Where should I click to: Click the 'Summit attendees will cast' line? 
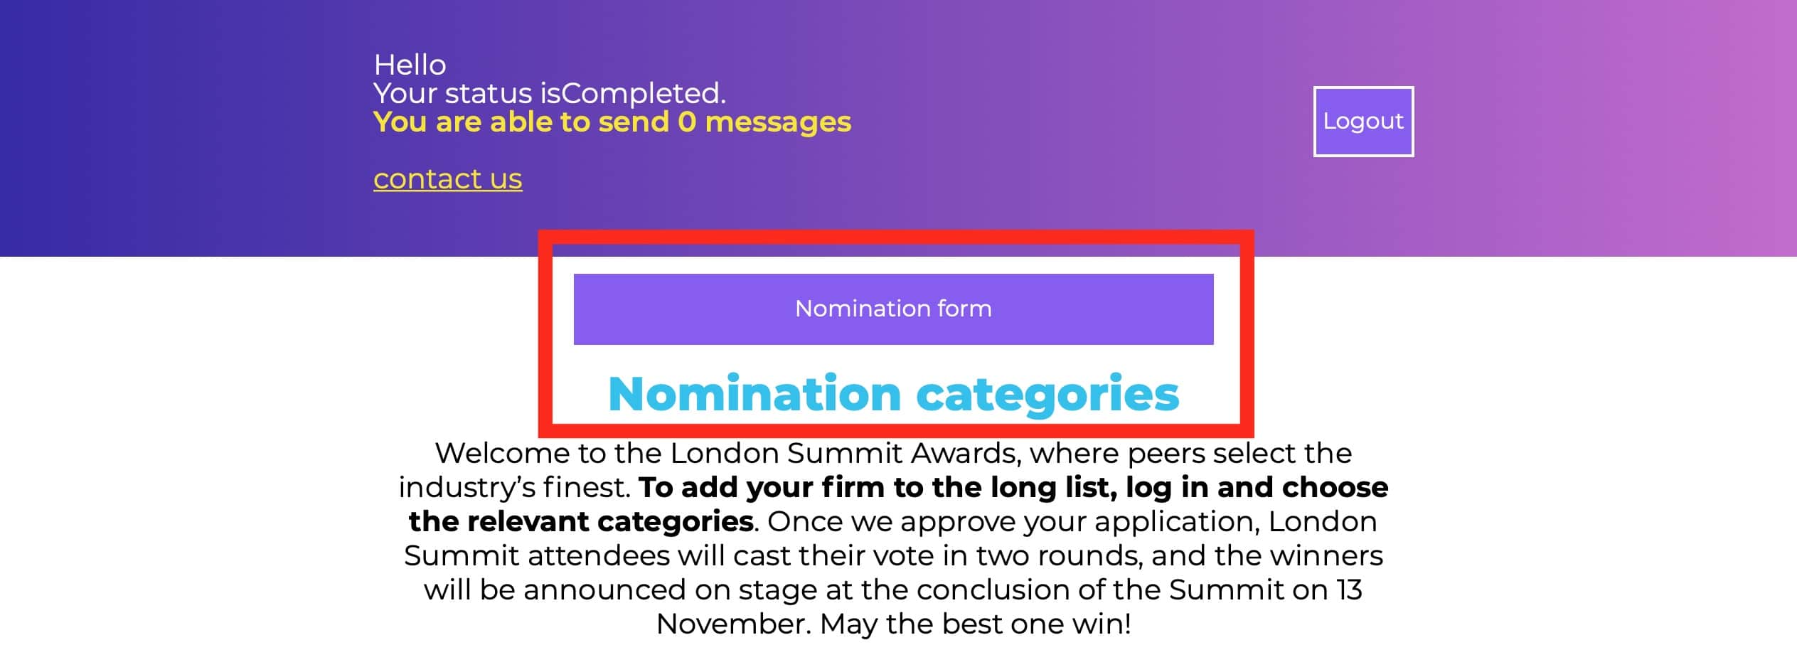[893, 555]
